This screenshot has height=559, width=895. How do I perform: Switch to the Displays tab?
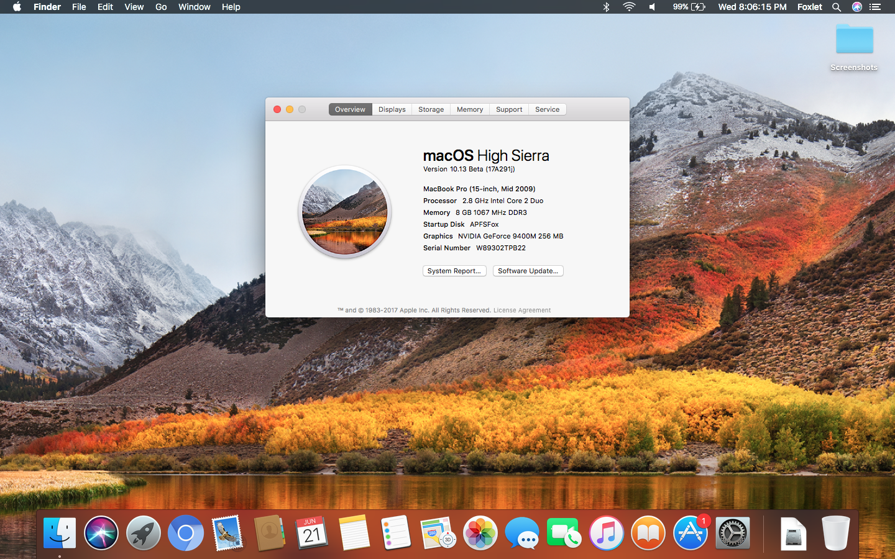click(392, 109)
